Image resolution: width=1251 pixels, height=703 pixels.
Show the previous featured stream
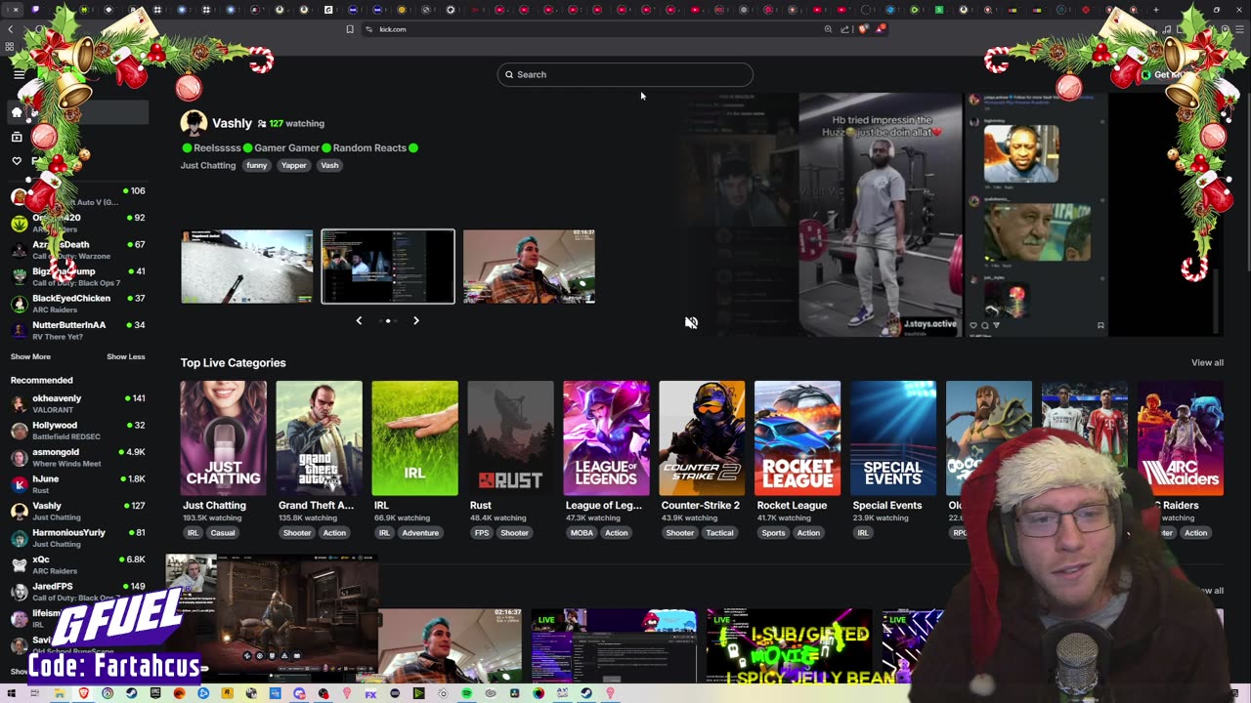click(x=359, y=320)
